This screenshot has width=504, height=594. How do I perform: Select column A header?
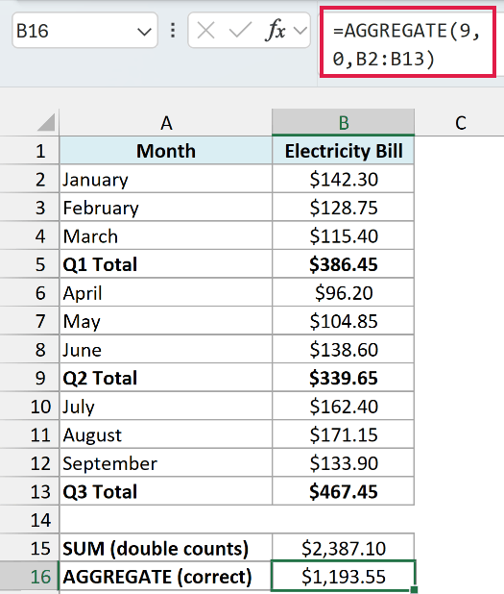[166, 123]
